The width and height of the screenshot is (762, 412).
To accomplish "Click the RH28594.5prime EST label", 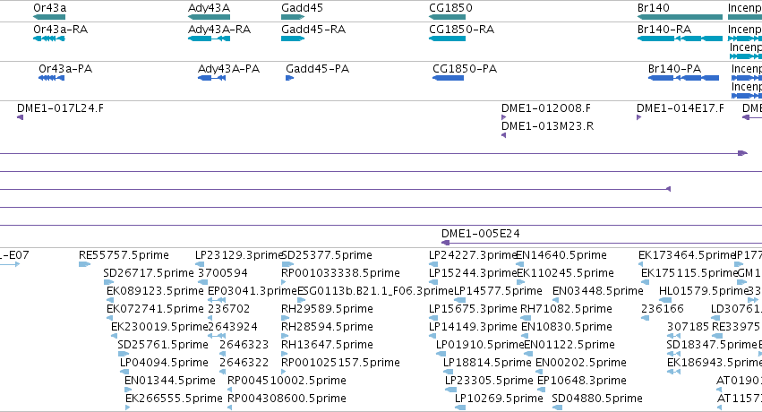I will 327,327.
